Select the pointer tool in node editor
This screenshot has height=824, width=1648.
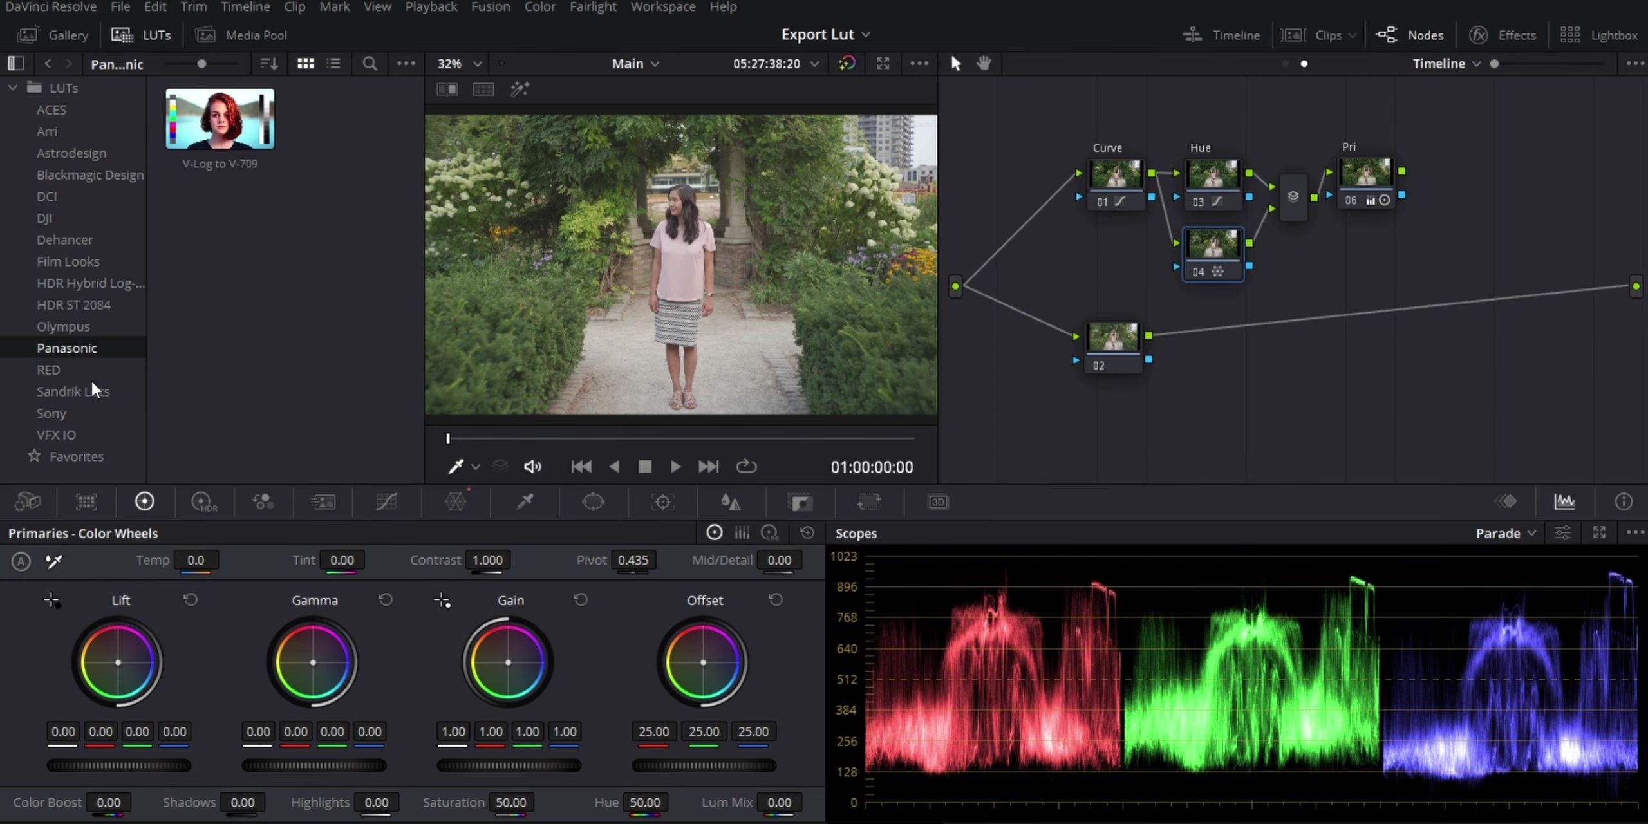pyautogui.click(x=955, y=63)
